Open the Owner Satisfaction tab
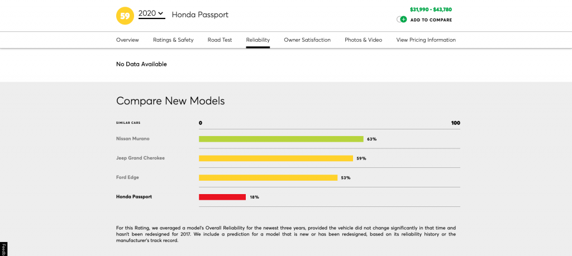Viewport: 572px width, 256px height. (x=307, y=40)
